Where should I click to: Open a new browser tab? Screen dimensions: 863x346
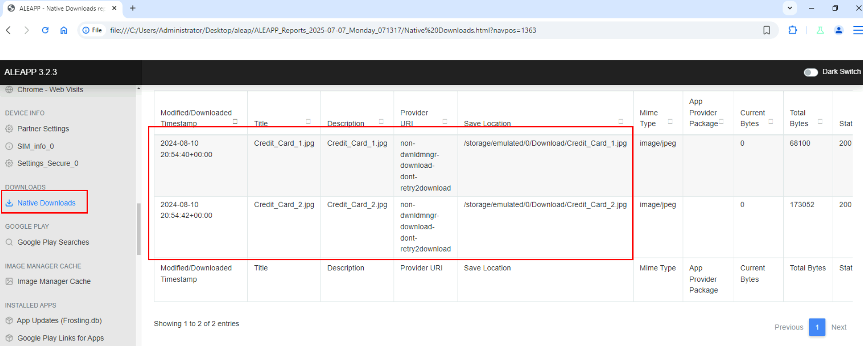click(133, 8)
